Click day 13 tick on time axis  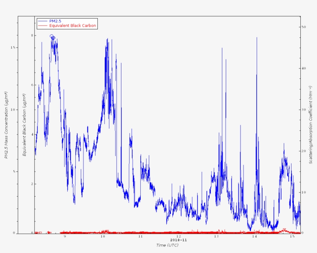[216, 236]
